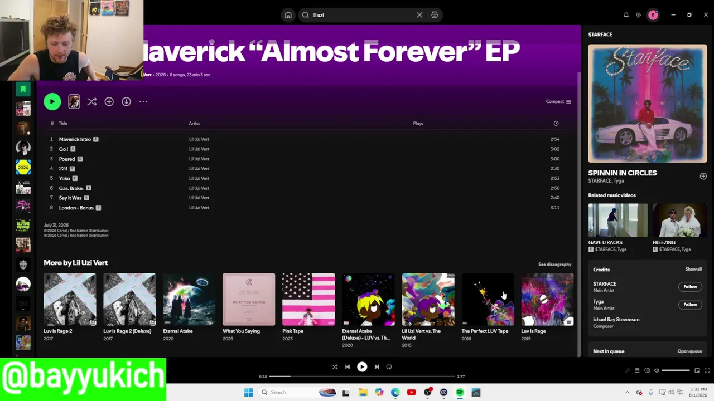Open the green bookmark item in the sidebar
This screenshot has width=714, height=401.
click(23, 89)
